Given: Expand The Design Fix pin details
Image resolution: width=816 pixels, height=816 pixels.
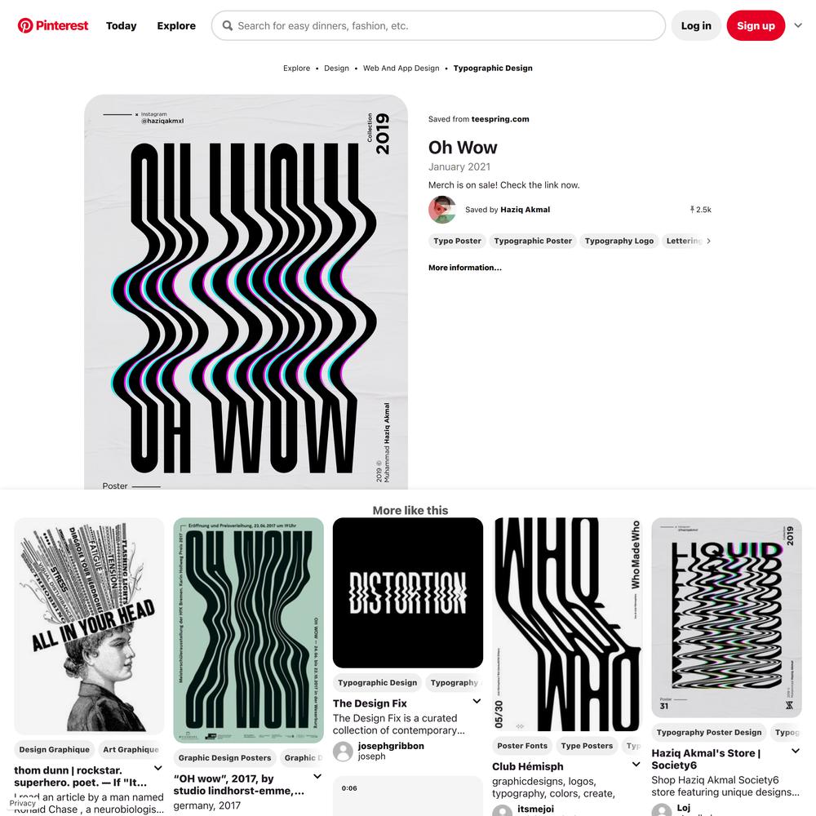Looking at the screenshot, I should click(x=477, y=702).
